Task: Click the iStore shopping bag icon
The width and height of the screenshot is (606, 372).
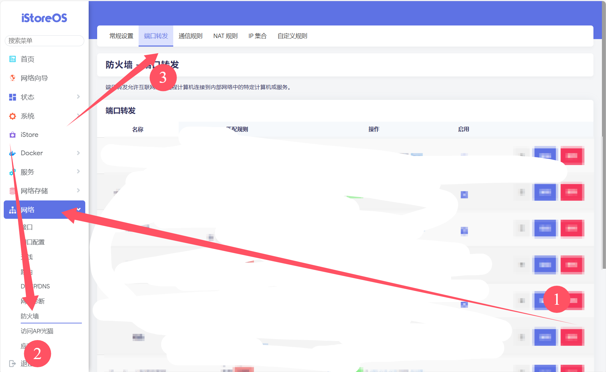Action: [13, 135]
